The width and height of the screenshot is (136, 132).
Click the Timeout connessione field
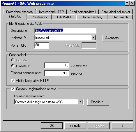(57, 73)
